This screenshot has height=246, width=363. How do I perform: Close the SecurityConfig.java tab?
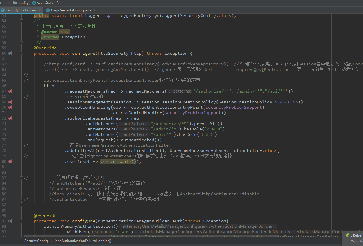40,10
